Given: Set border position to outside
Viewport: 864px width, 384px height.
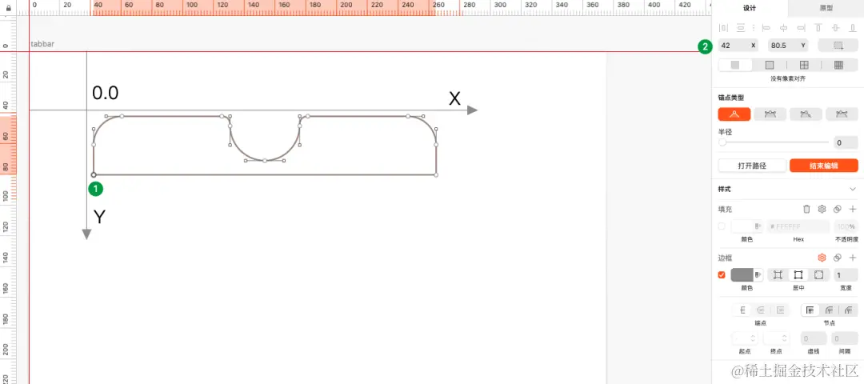Looking at the screenshot, I should pyautogui.click(x=819, y=275).
